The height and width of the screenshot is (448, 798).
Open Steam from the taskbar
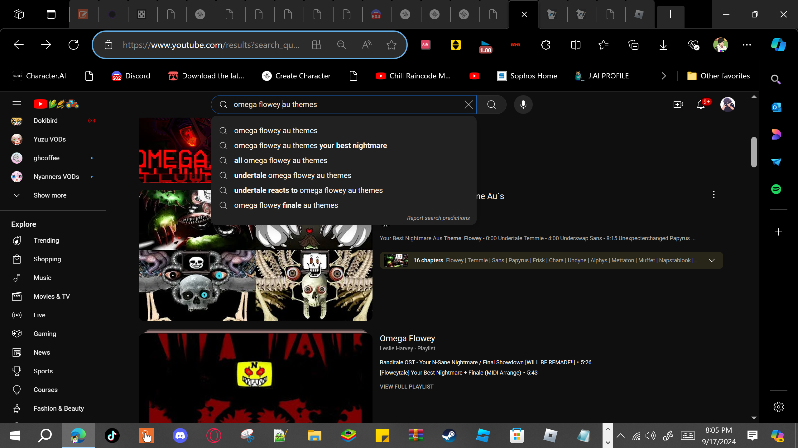coord(449,436)
